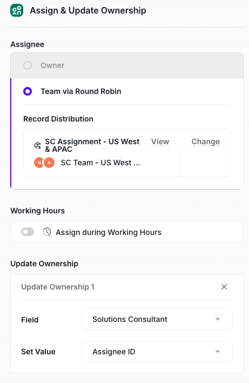The image size is (249, 383).
Task: Click the Assign during Working Hours label
Action: pyautogui.click(x=109, y=232)
